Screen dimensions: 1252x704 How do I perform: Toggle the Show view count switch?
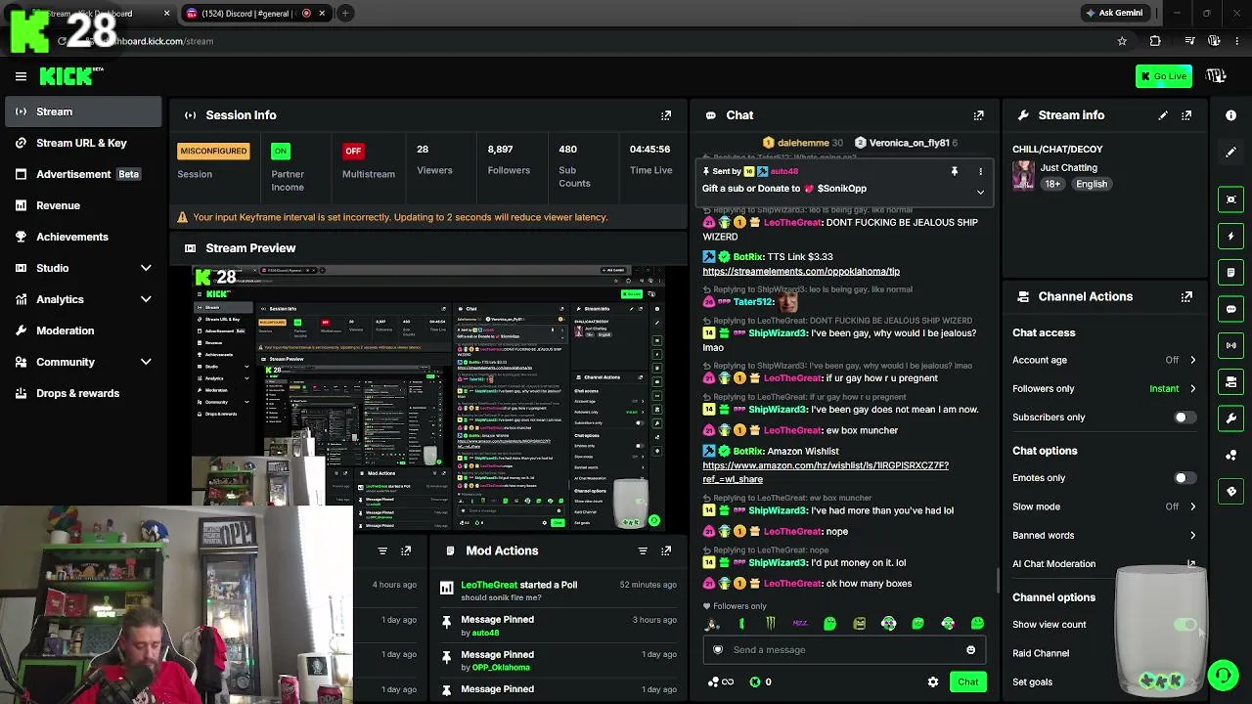tap(1185, 625)
